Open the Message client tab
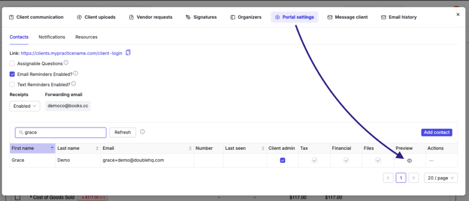469x201 pixels. coord(348,17)
